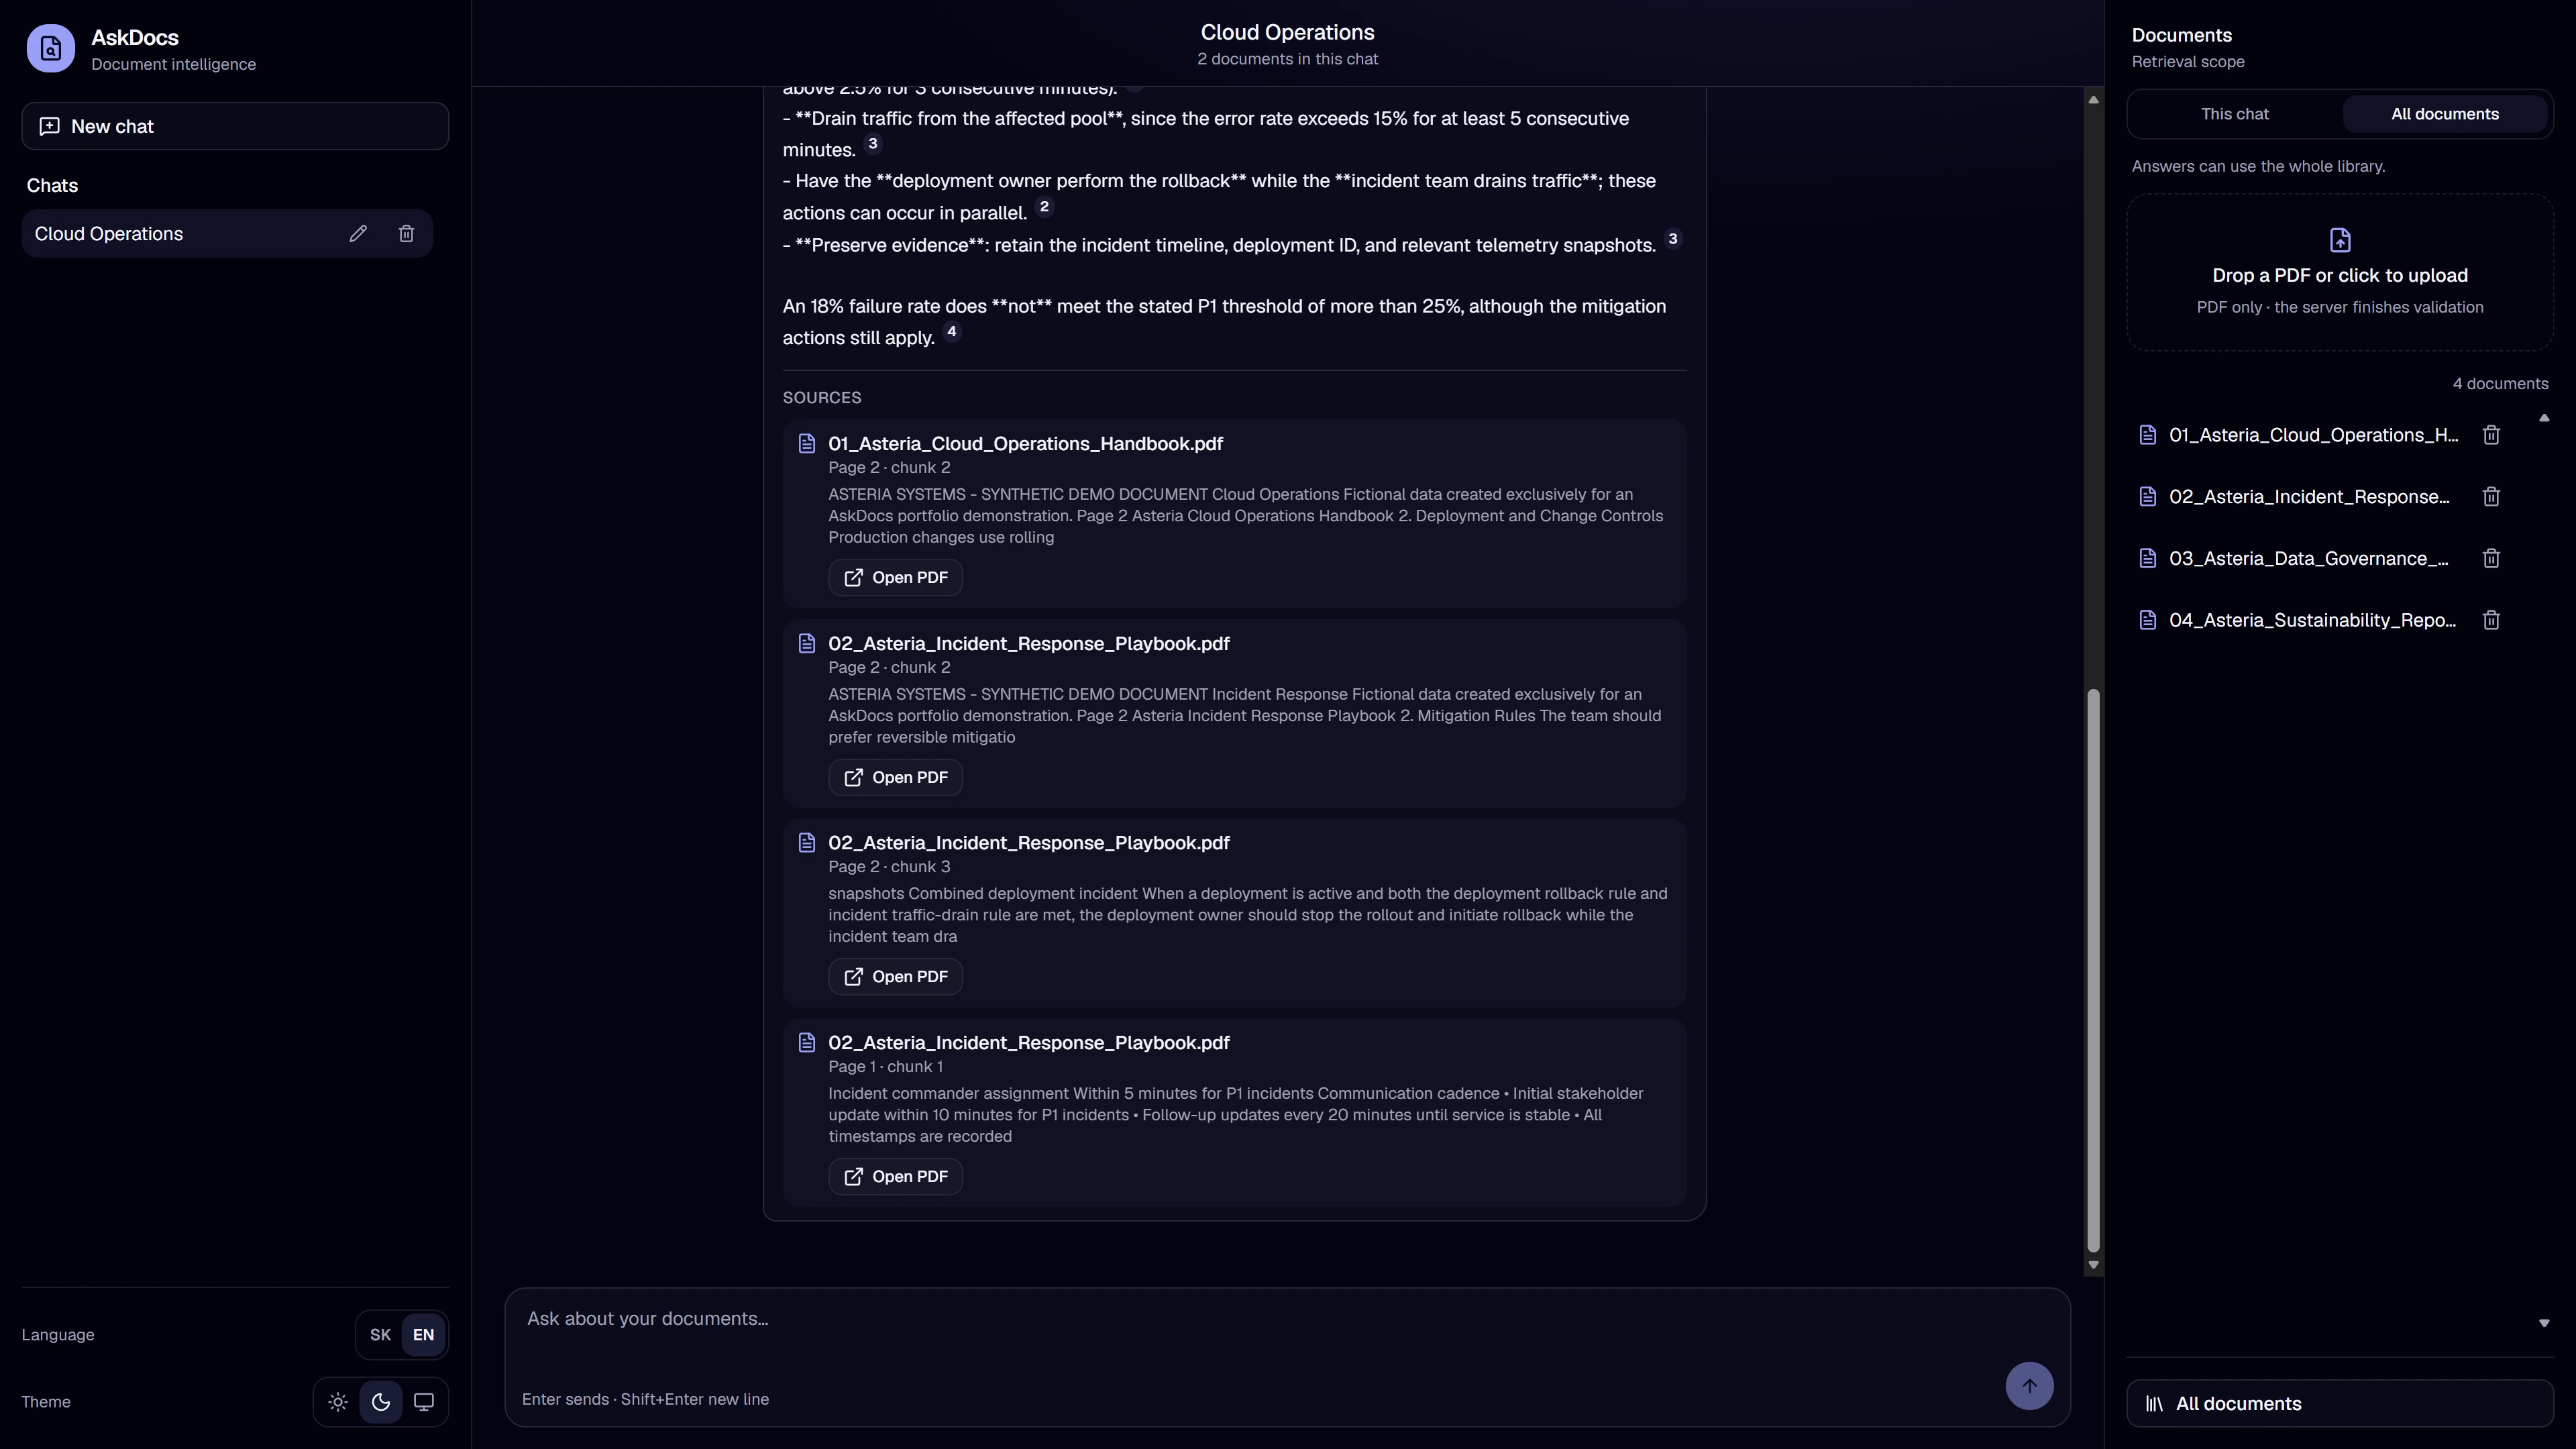Delete the Cloud Operations chat
The image size is (2576, 1449).
(406, 234)
